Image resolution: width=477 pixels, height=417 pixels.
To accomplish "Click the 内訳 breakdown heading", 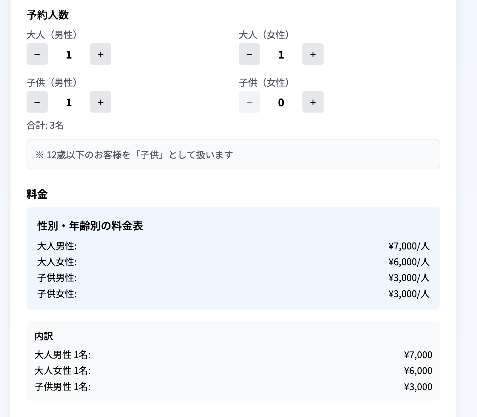I will click(44, 336).
